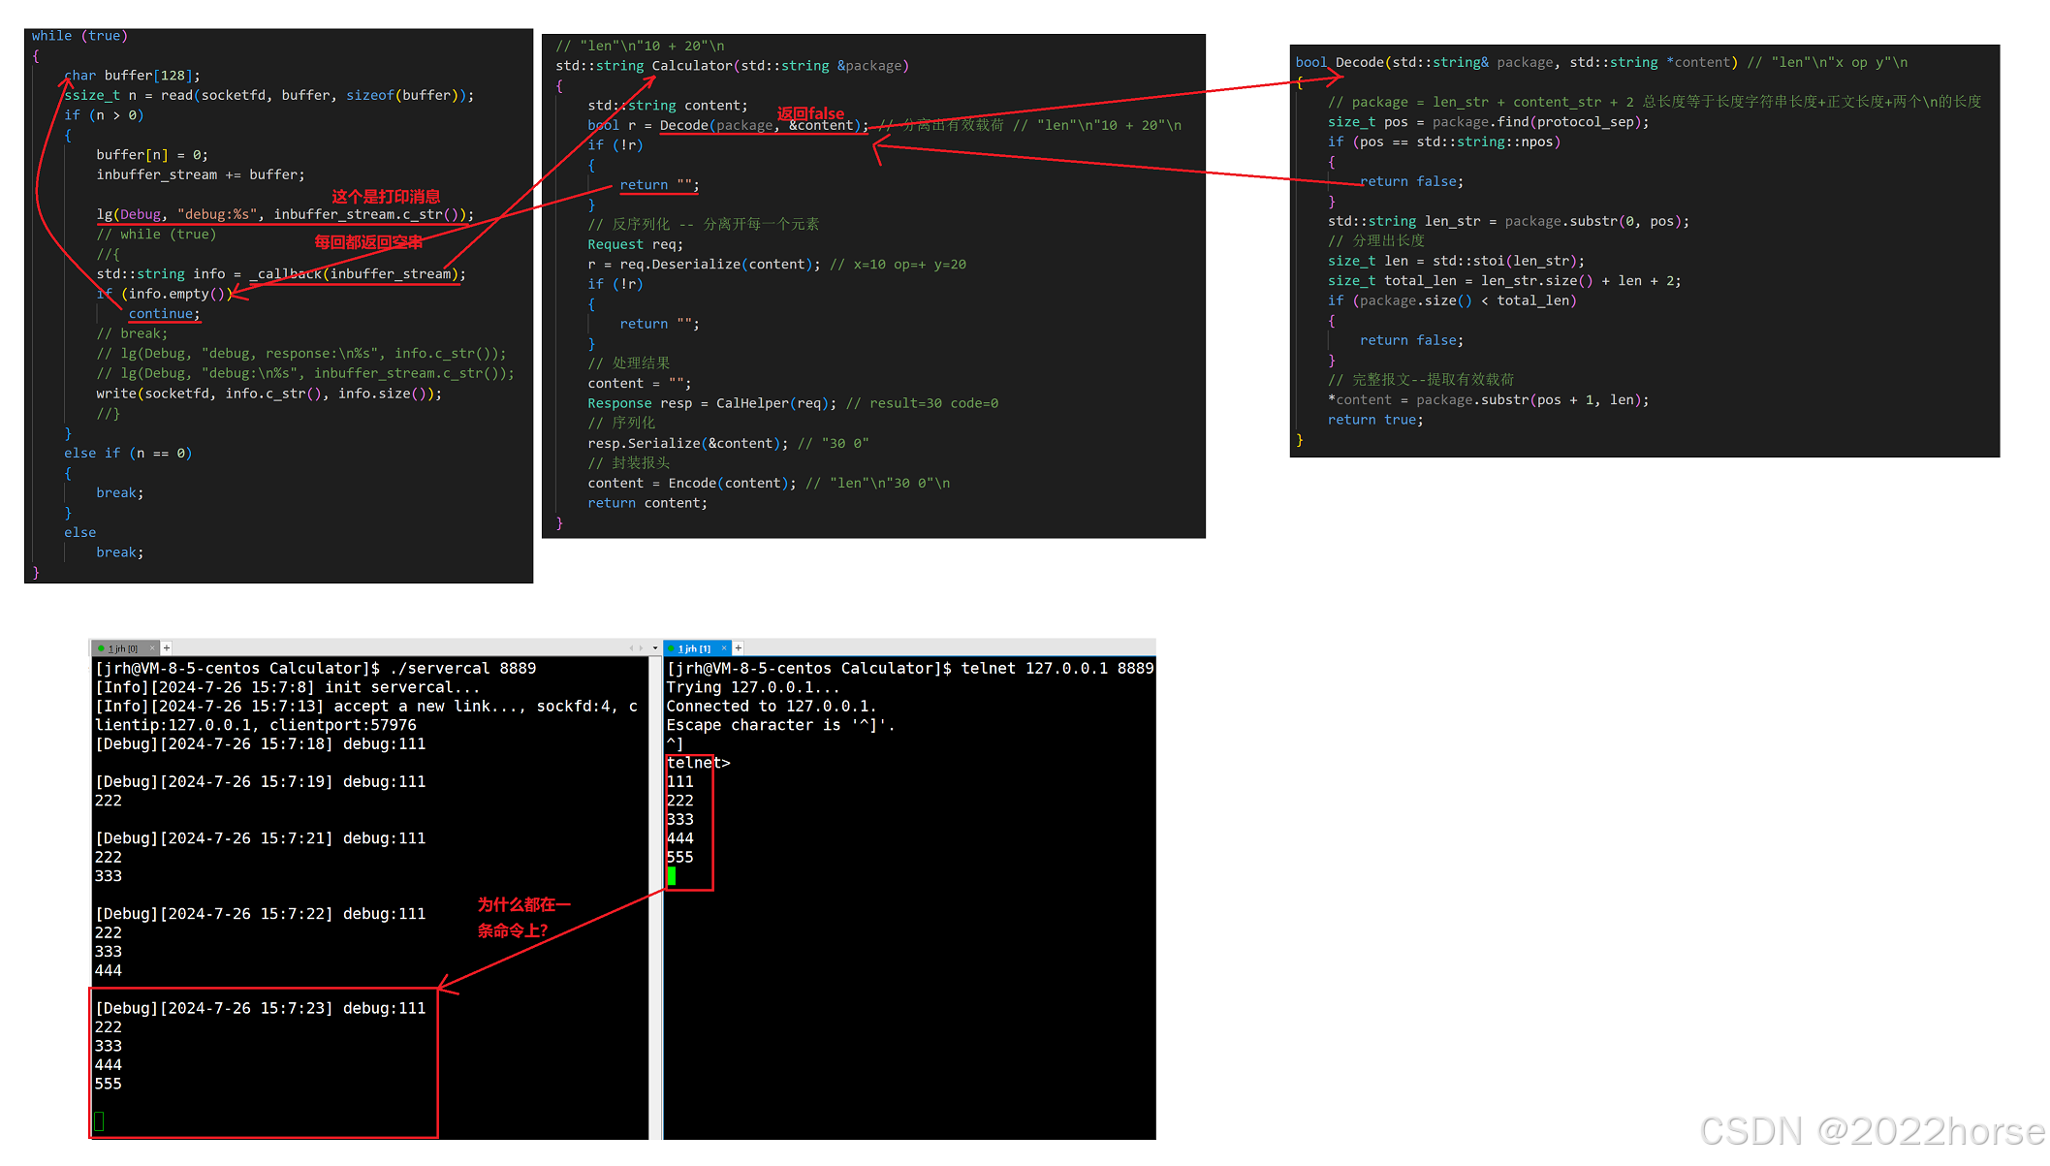
Task: Click the '_callback(inbuffer_stream)' code line
Action: point(281,274)
